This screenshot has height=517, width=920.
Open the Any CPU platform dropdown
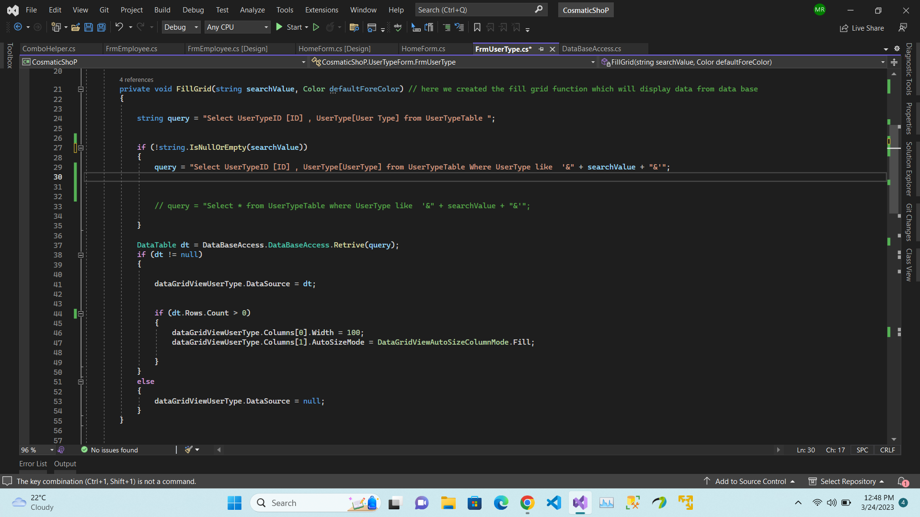tap(238, 27)
